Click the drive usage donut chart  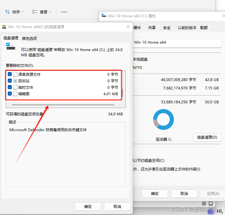(163, 119)
